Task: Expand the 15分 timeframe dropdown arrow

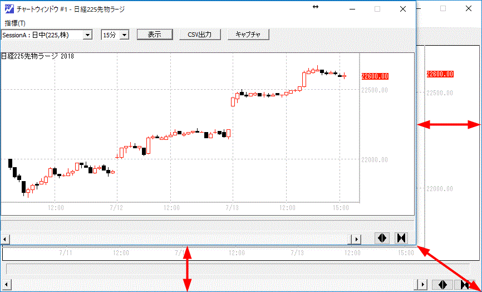Action: [124, 35]
